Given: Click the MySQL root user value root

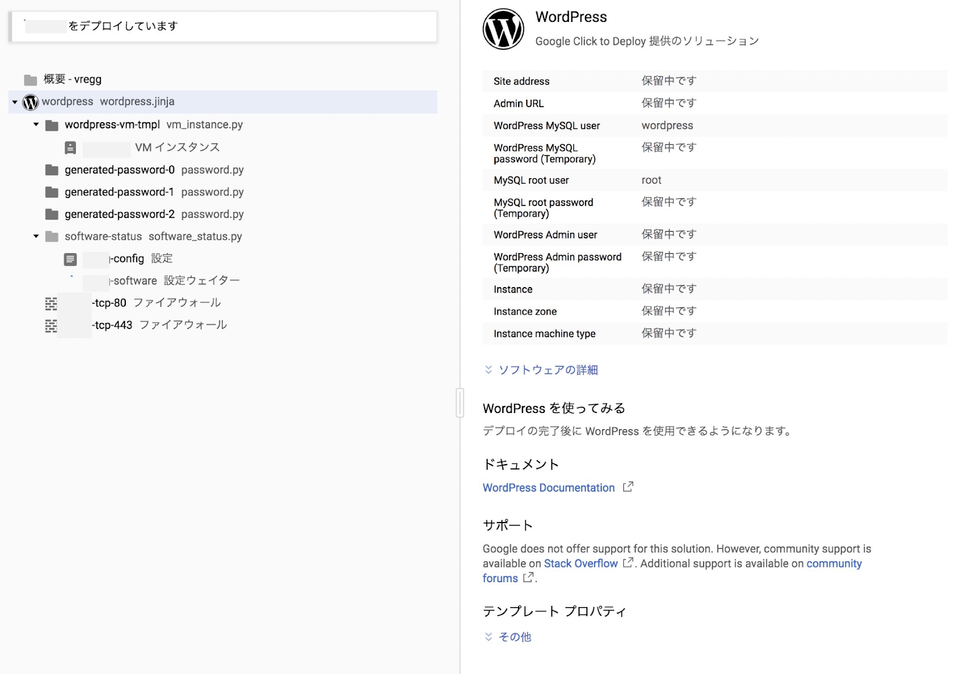Looking at the screenshot, I should click(x=651, y=181).
